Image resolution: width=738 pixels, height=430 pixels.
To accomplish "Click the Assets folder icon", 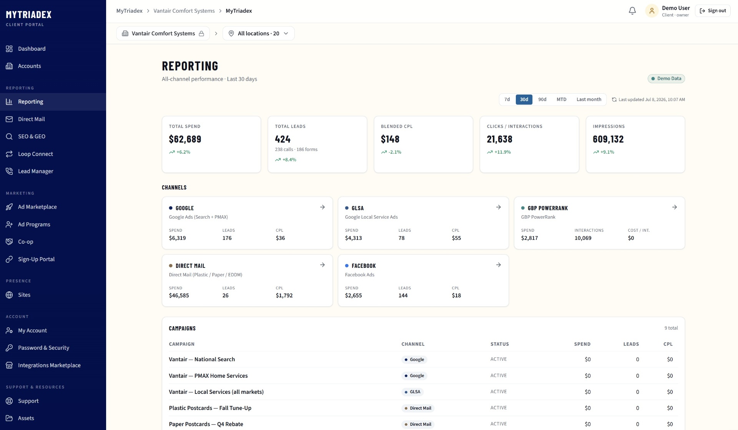I will pos(9,418).
